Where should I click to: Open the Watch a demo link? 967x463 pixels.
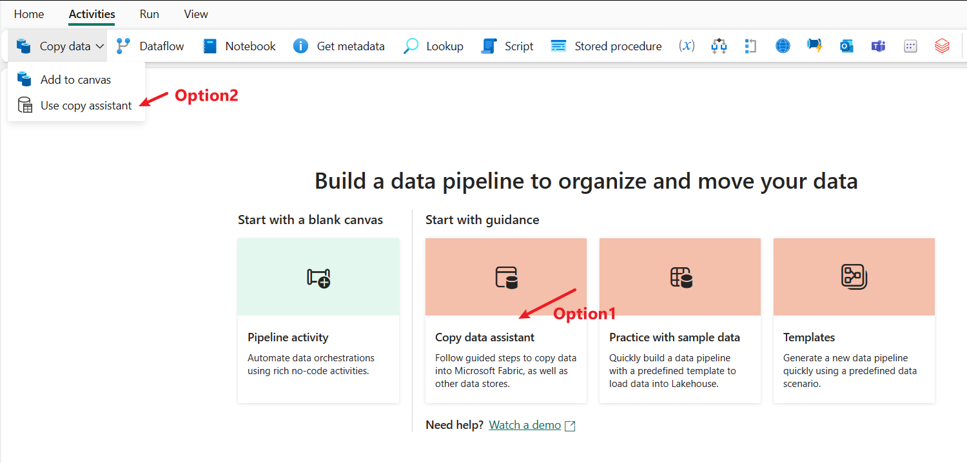[x=525, y=425]
